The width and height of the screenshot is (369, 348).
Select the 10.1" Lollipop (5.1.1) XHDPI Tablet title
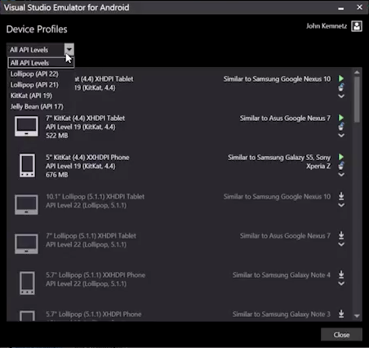click(x=96, y=197)
